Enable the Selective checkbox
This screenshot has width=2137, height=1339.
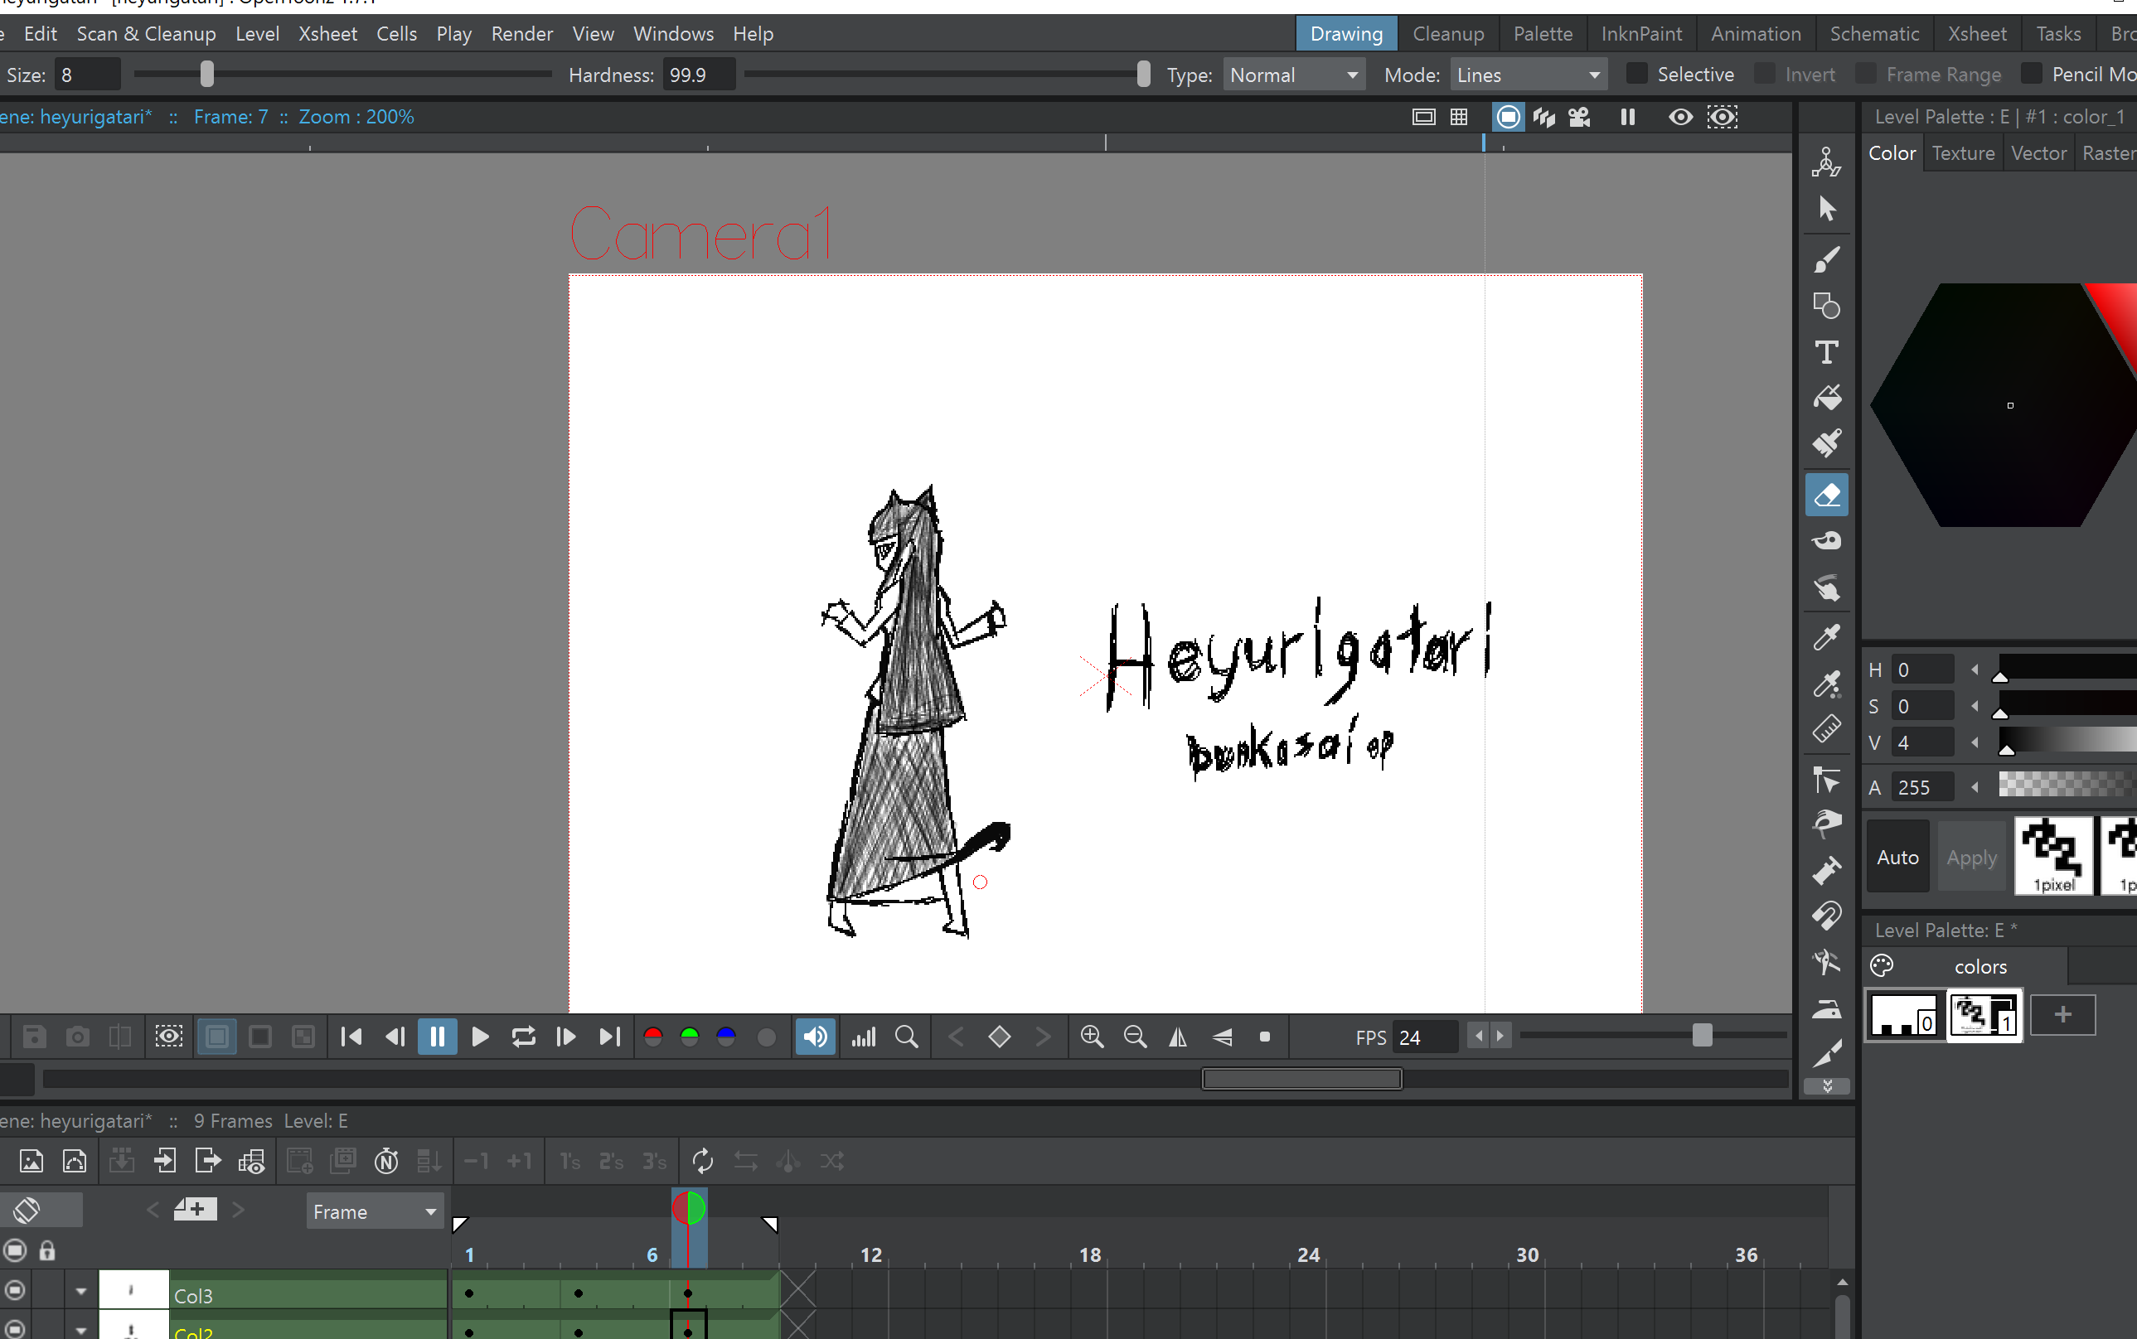1636,75
